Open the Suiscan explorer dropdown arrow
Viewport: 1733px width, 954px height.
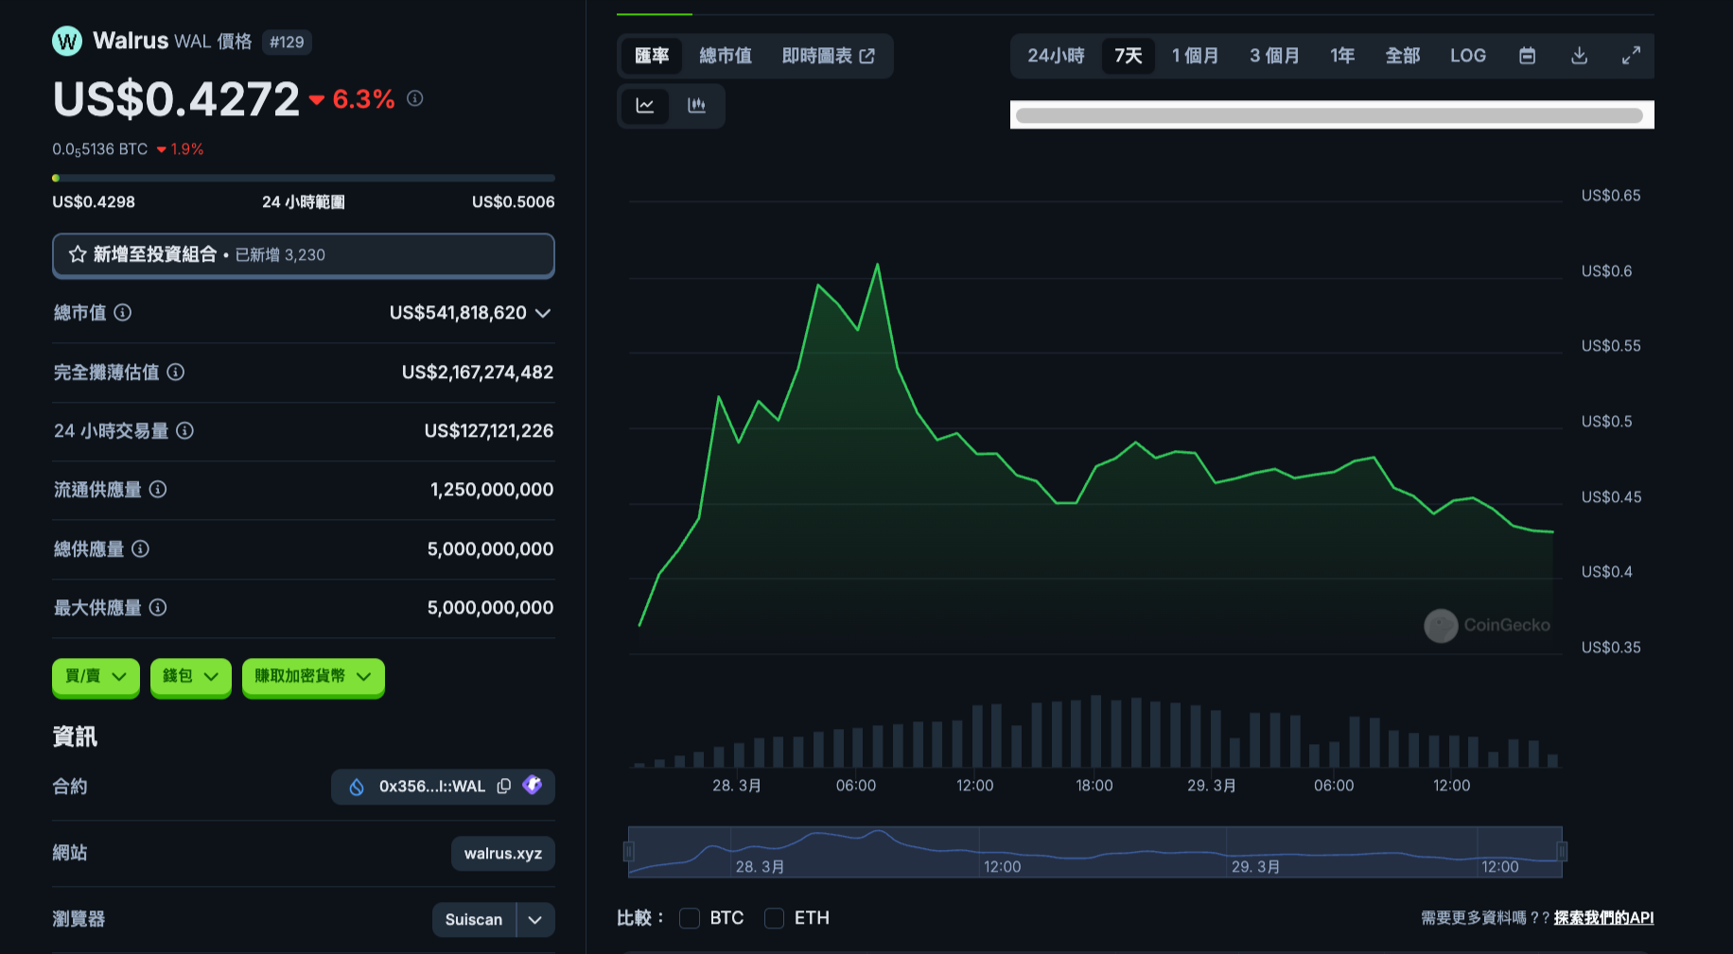(x=535, y=920)
